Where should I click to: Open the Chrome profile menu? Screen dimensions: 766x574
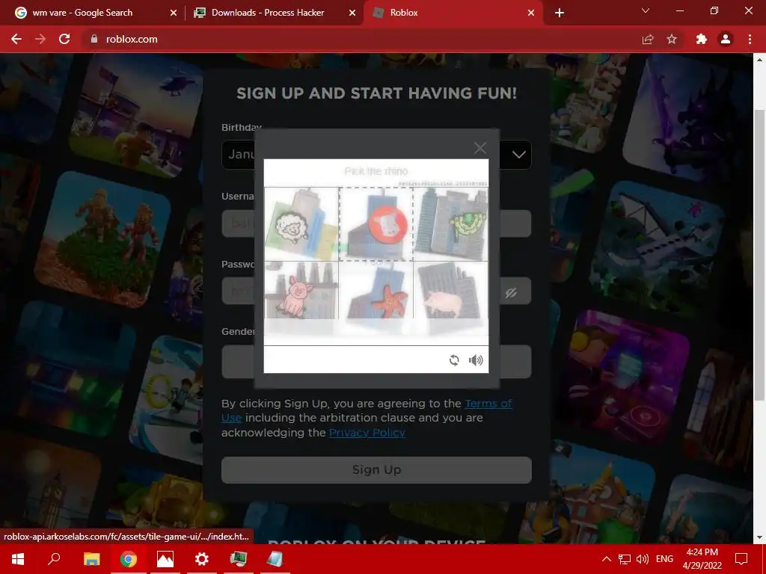pyautogui.click(x=726, y=39)
